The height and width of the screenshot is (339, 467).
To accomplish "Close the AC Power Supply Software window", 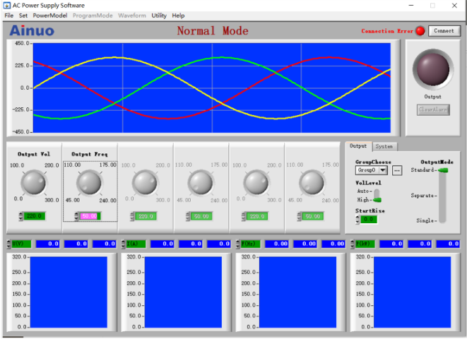I will click(x=454, y=6).
